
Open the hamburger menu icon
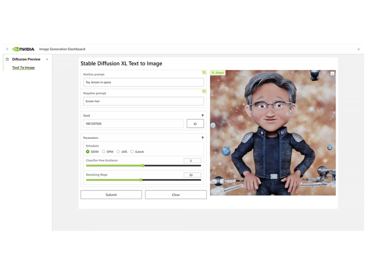coord(7,49)
